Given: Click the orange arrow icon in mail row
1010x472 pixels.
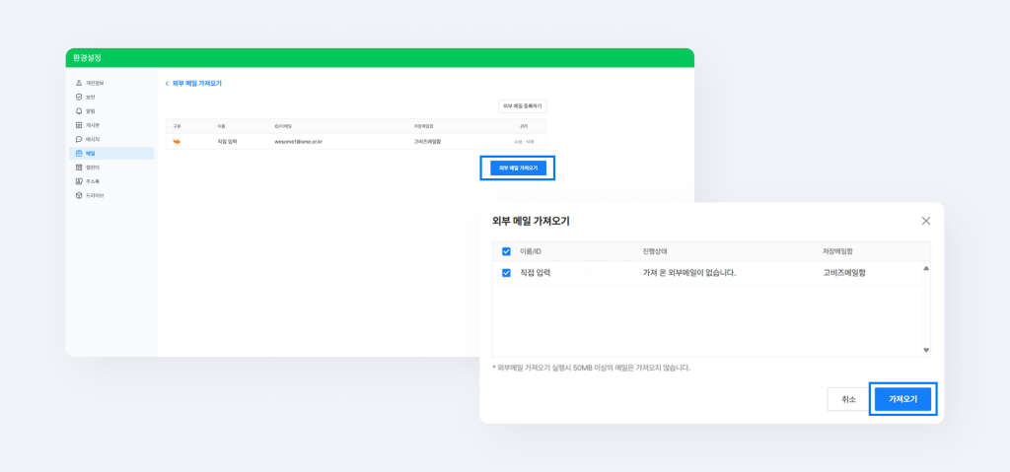Looking at the screenshot, I should 177,141.
